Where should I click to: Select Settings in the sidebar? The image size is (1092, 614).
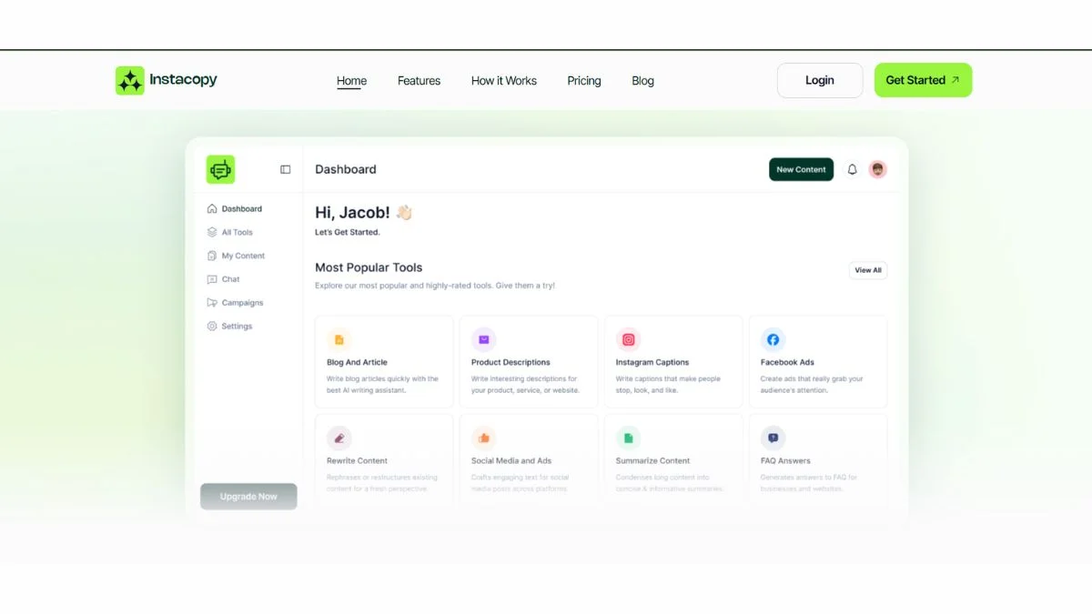click(237, 326)
